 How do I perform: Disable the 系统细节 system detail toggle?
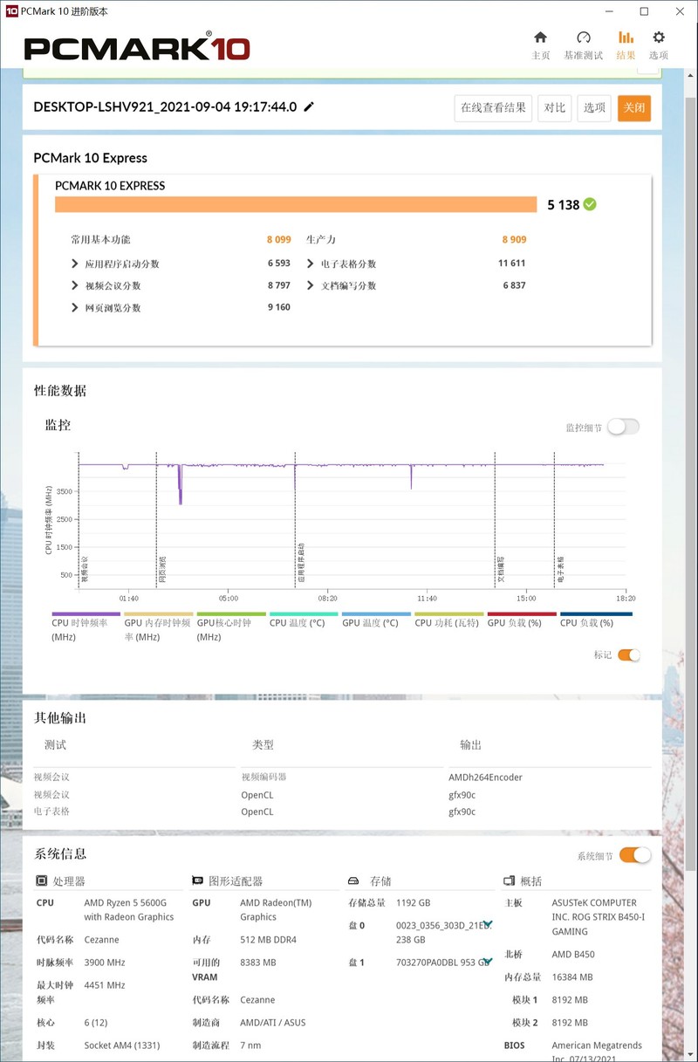click(x=634, y=855)
